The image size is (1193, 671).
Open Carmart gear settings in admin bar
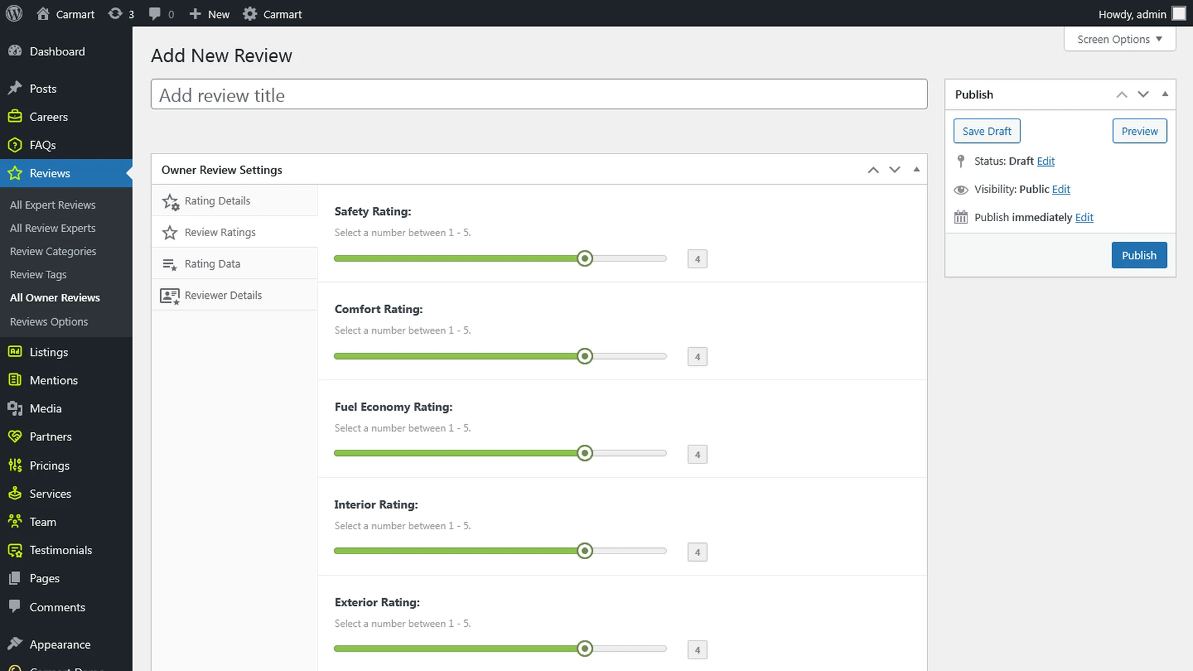250,14
